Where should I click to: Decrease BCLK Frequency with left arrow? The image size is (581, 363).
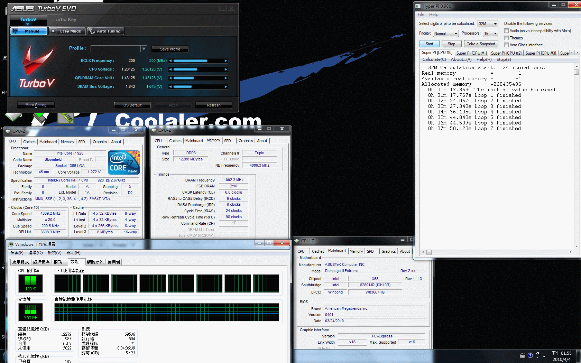coord(170,61)
